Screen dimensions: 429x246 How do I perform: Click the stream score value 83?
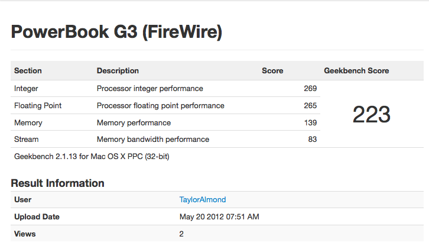point(313,139)
